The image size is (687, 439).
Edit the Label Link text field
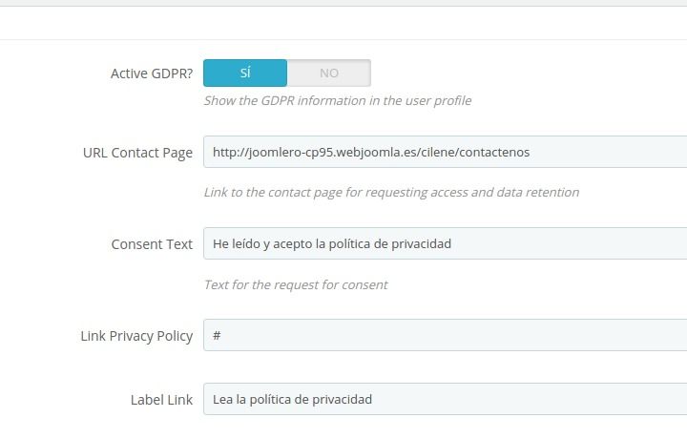click(x=446, y=399)
